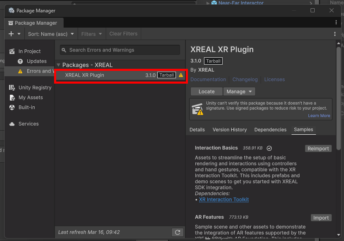
Task: Open the XR Interaction Toolkit link
Action: 223,199
